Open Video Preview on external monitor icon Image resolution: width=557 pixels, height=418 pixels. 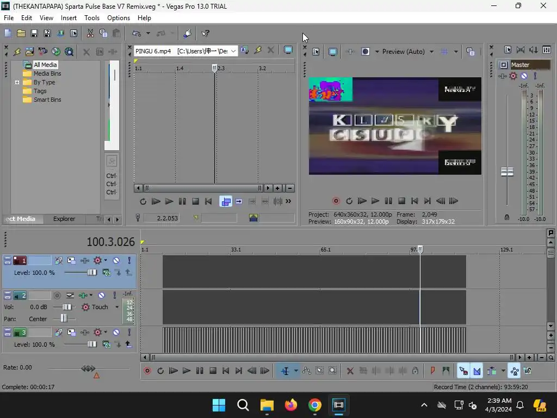[x=333, y=52]
